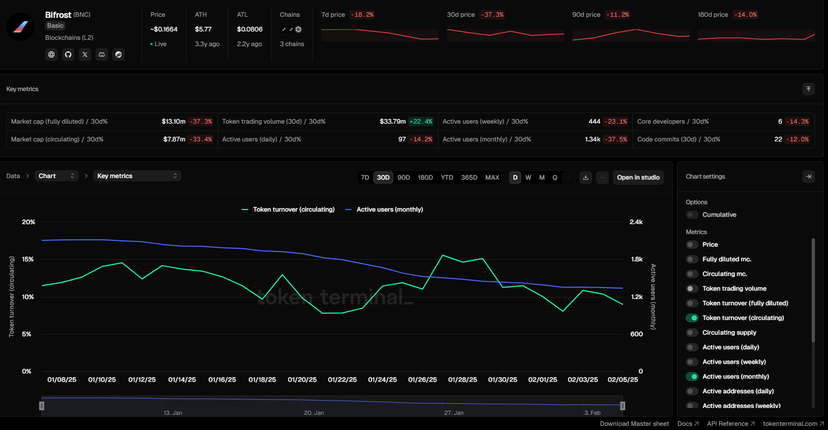This screenshot has height=430, width=828.
Task: Open tokenterminal.com link
Action: coord(793,424)
